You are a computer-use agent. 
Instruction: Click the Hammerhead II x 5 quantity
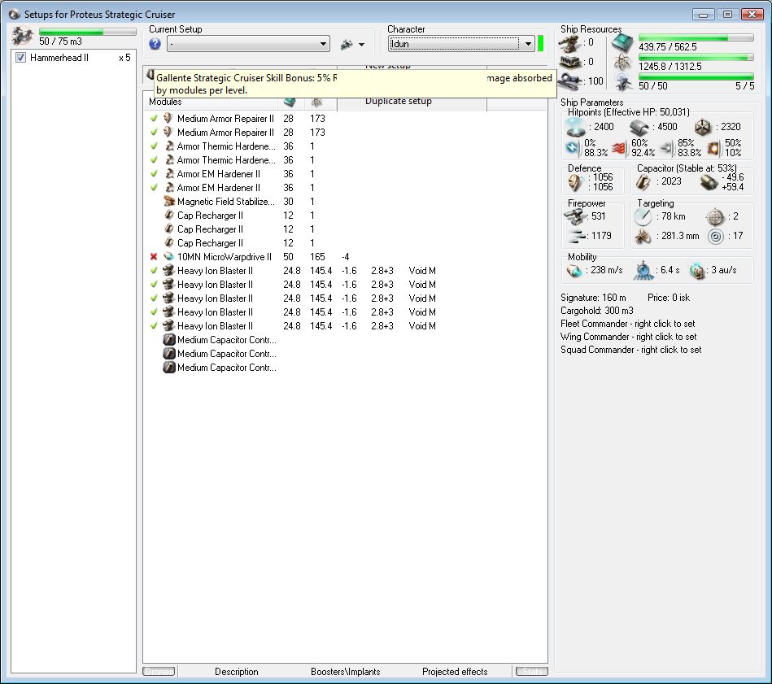tap(124, 58)
